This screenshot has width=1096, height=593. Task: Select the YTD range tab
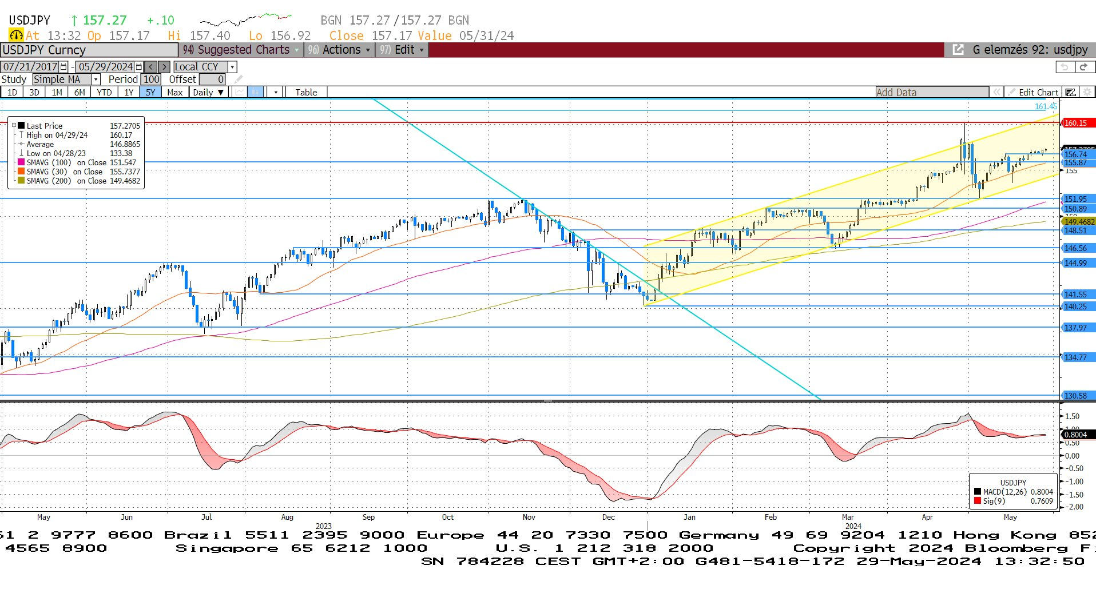(104, 92)
